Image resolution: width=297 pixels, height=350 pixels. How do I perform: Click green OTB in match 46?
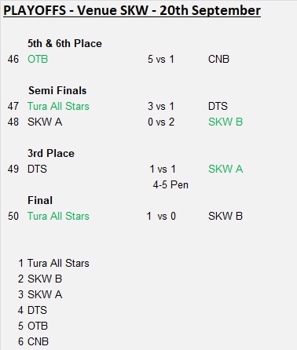(x=38, y=59)
